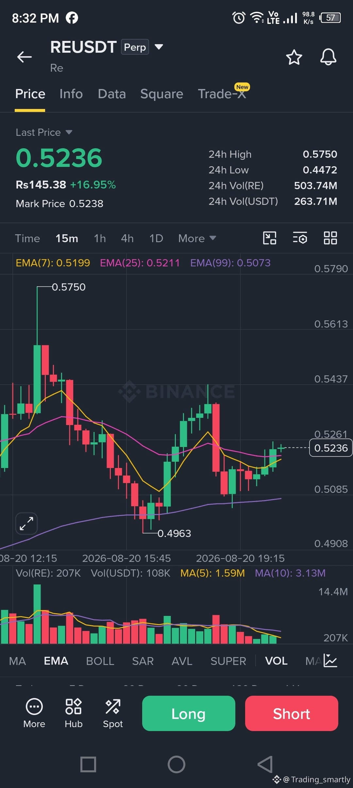This screenshot has height=788, width=353.
Task: Tap the large 0.5236 last price
Action: pos(59,158)
